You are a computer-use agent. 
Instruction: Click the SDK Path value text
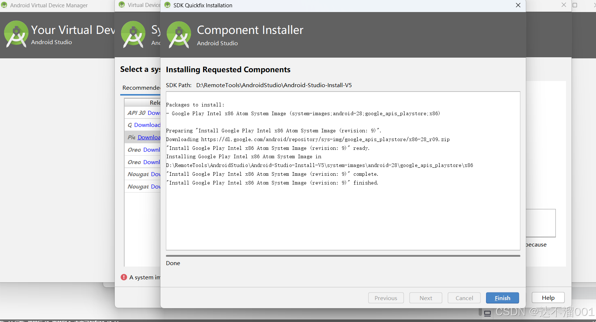pos(274,85)
